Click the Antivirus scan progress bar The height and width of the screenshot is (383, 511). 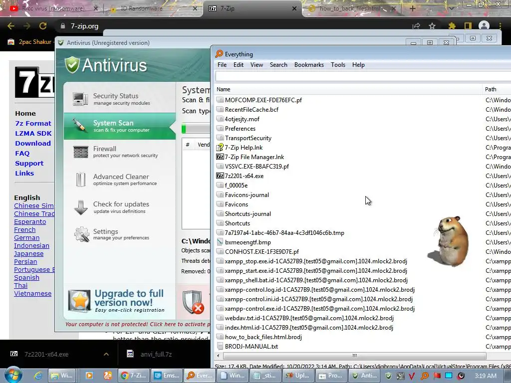coord(196,129)
